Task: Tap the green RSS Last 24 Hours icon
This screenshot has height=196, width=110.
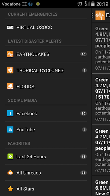Action: (10, 156)
